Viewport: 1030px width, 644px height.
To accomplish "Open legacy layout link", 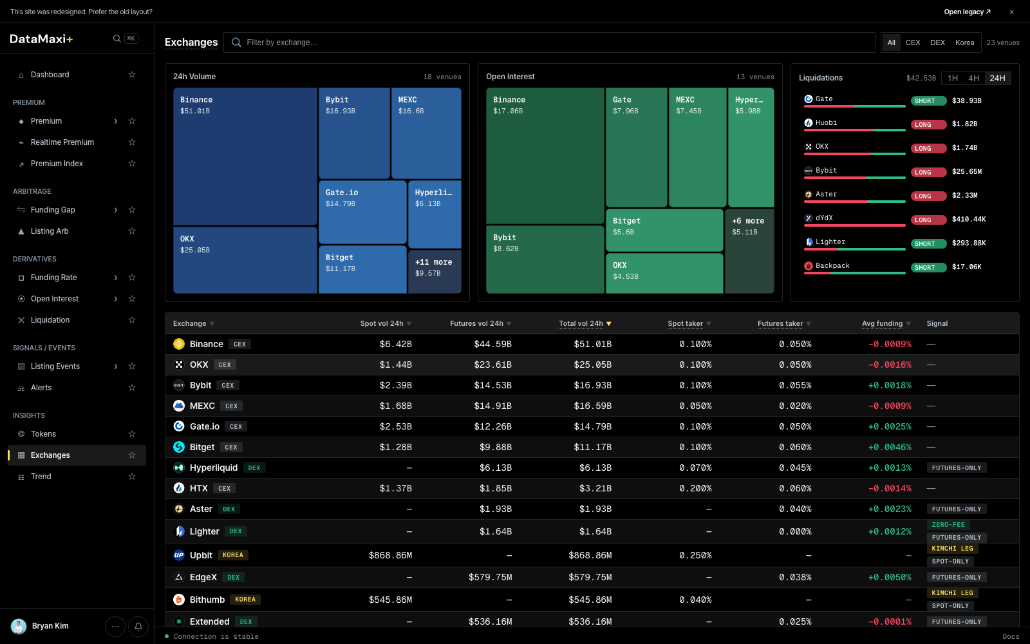I will click(967, 12).
